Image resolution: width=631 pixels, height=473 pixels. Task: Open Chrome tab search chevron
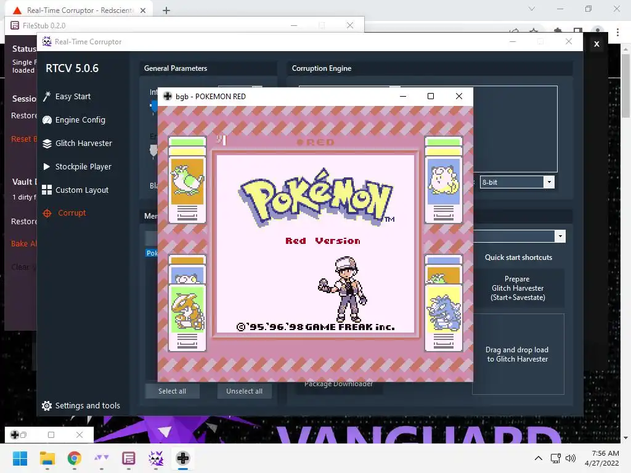532,9
